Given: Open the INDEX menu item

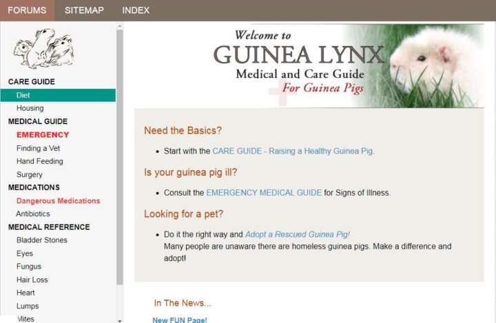Looking at the screenshot, I should tap(136, 10).
